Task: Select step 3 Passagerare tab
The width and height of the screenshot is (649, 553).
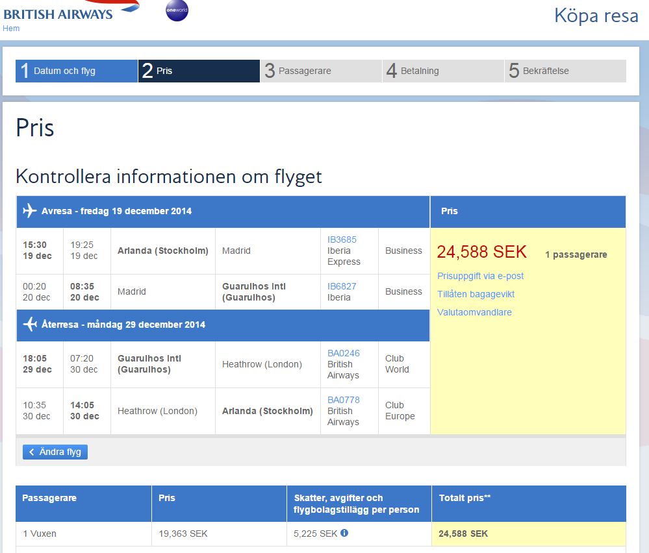Action: coord(321,71)
